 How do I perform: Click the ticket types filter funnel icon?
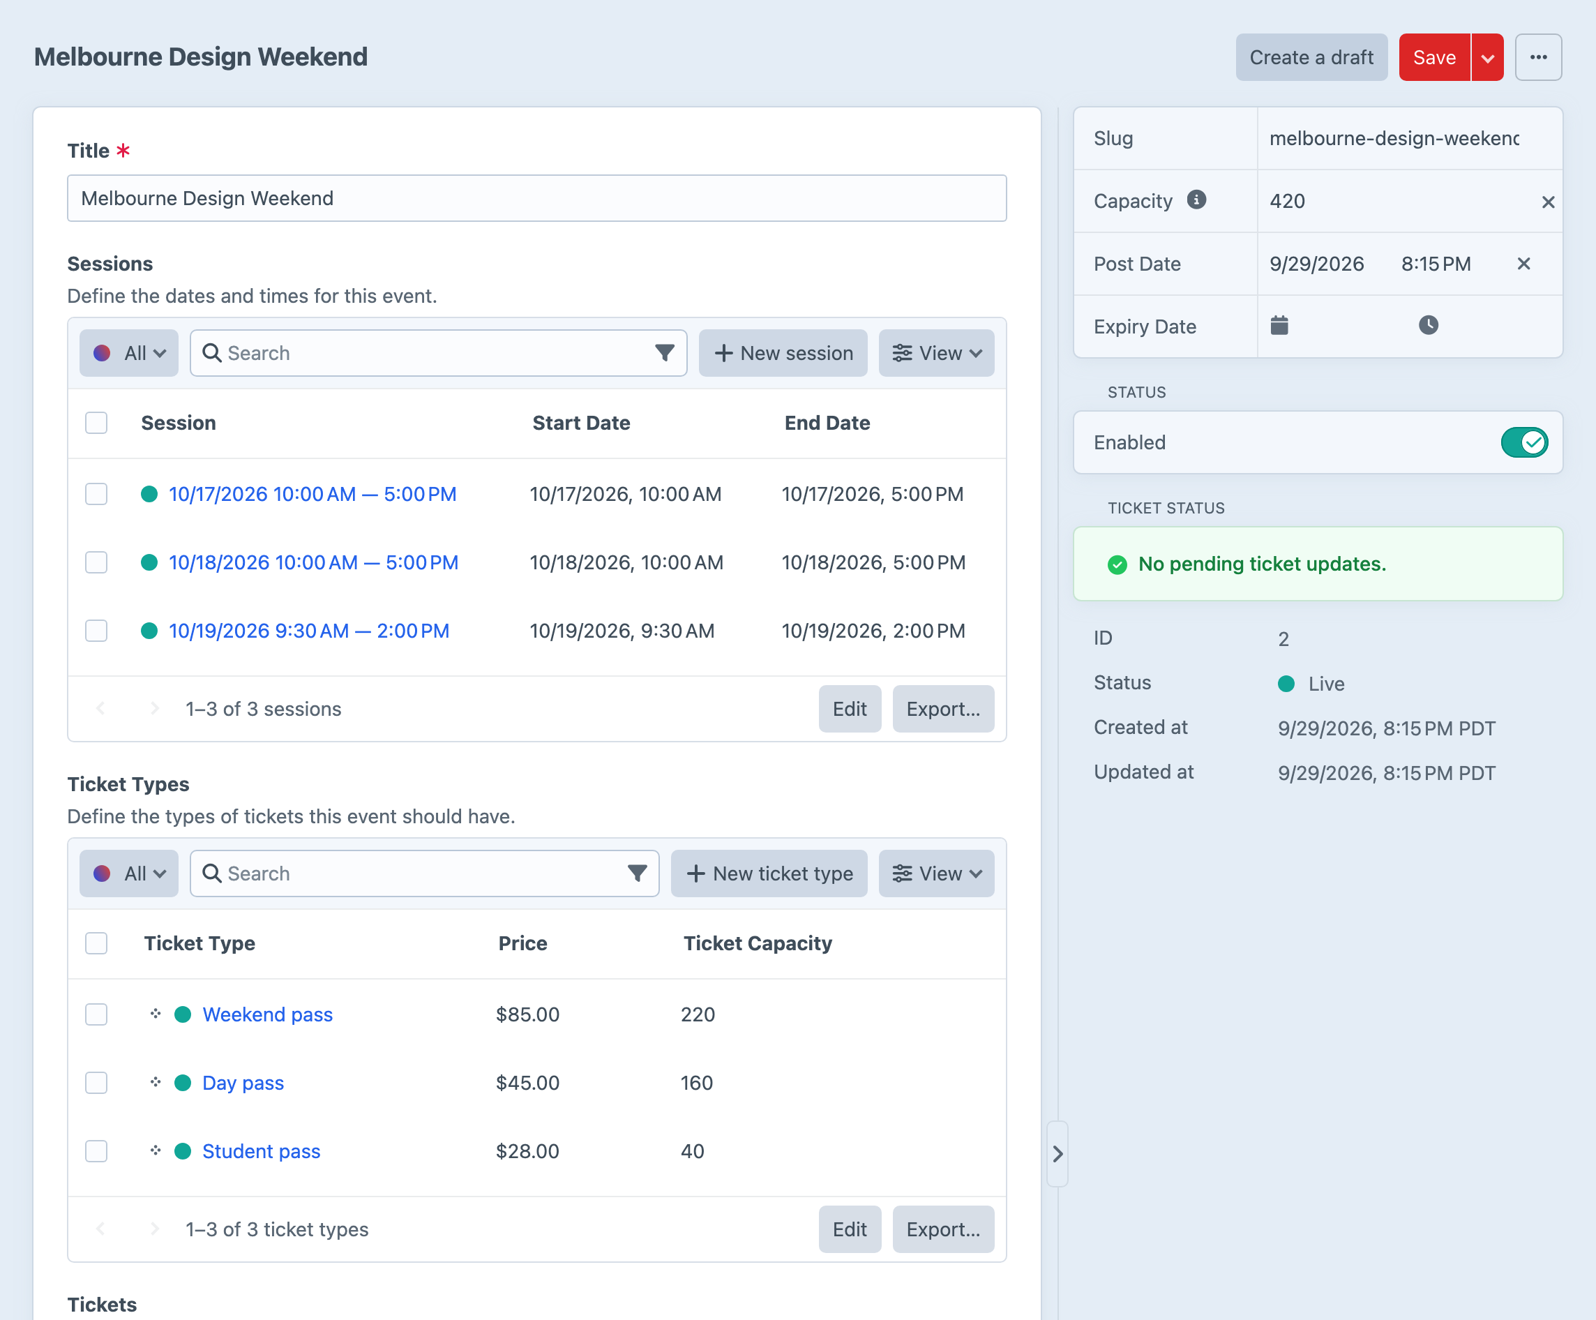637,873
